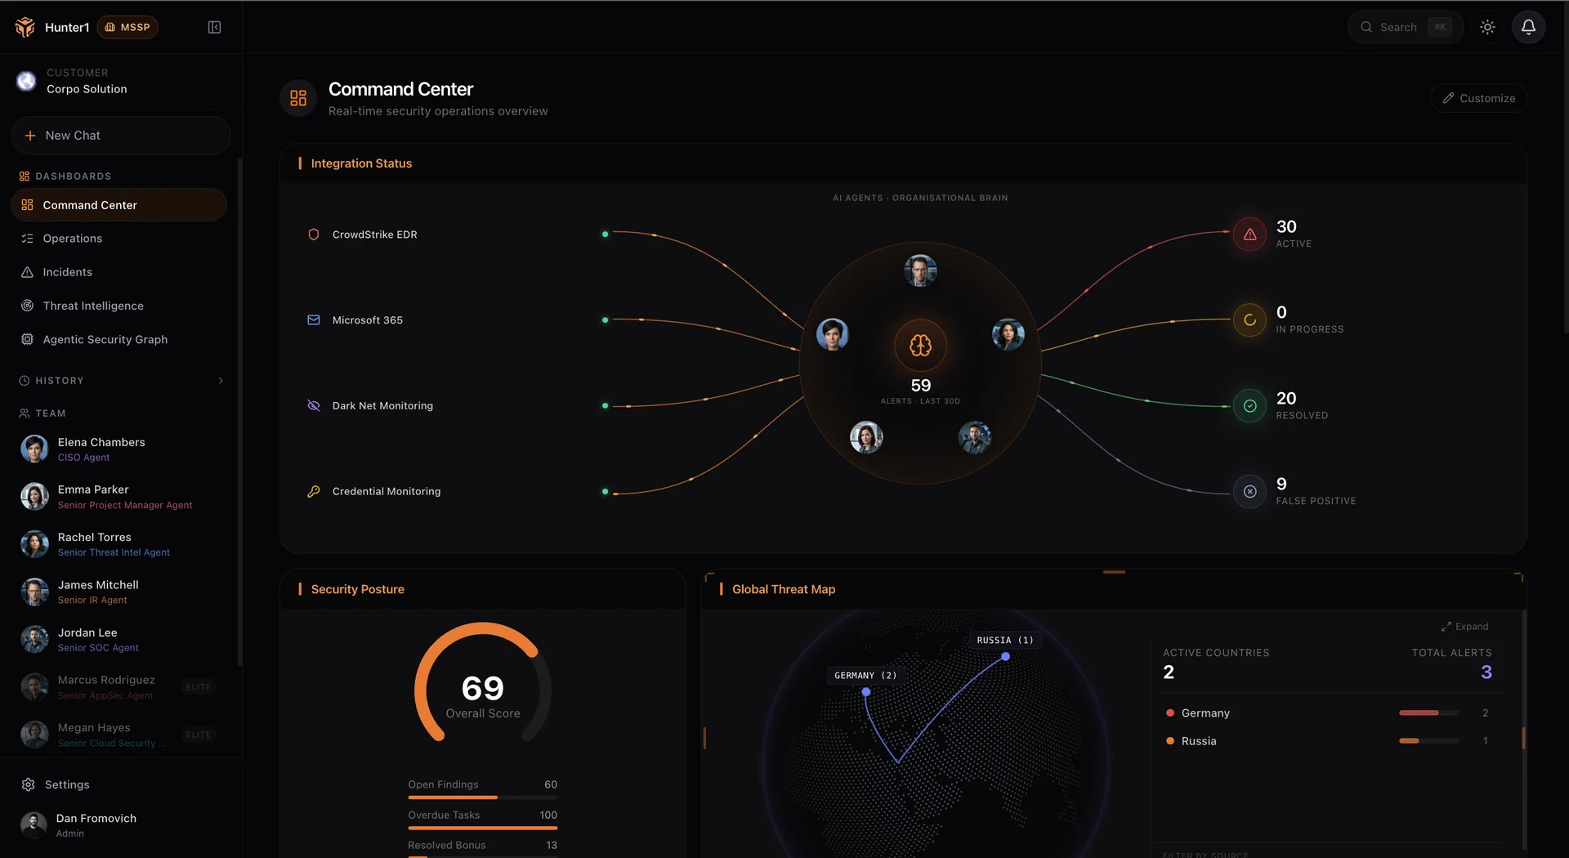The width and height of the screenshot is (1569, 858).
Task: Click the Overdue Tasks progress bar
Action: coord(482,828)
